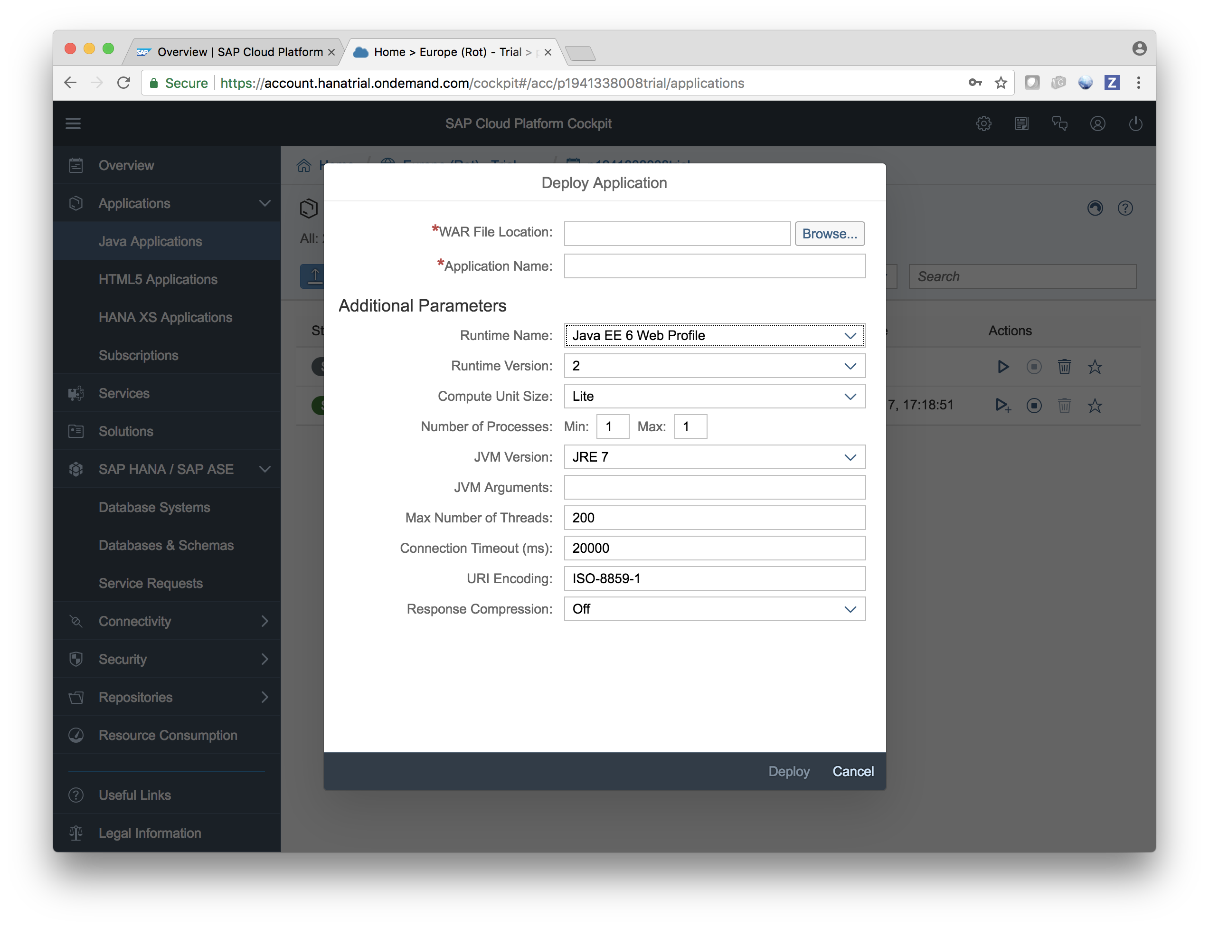Click the Browse WAR file button
The width and height of the screenshot is (1209, 928).
[x=827, y=233]
